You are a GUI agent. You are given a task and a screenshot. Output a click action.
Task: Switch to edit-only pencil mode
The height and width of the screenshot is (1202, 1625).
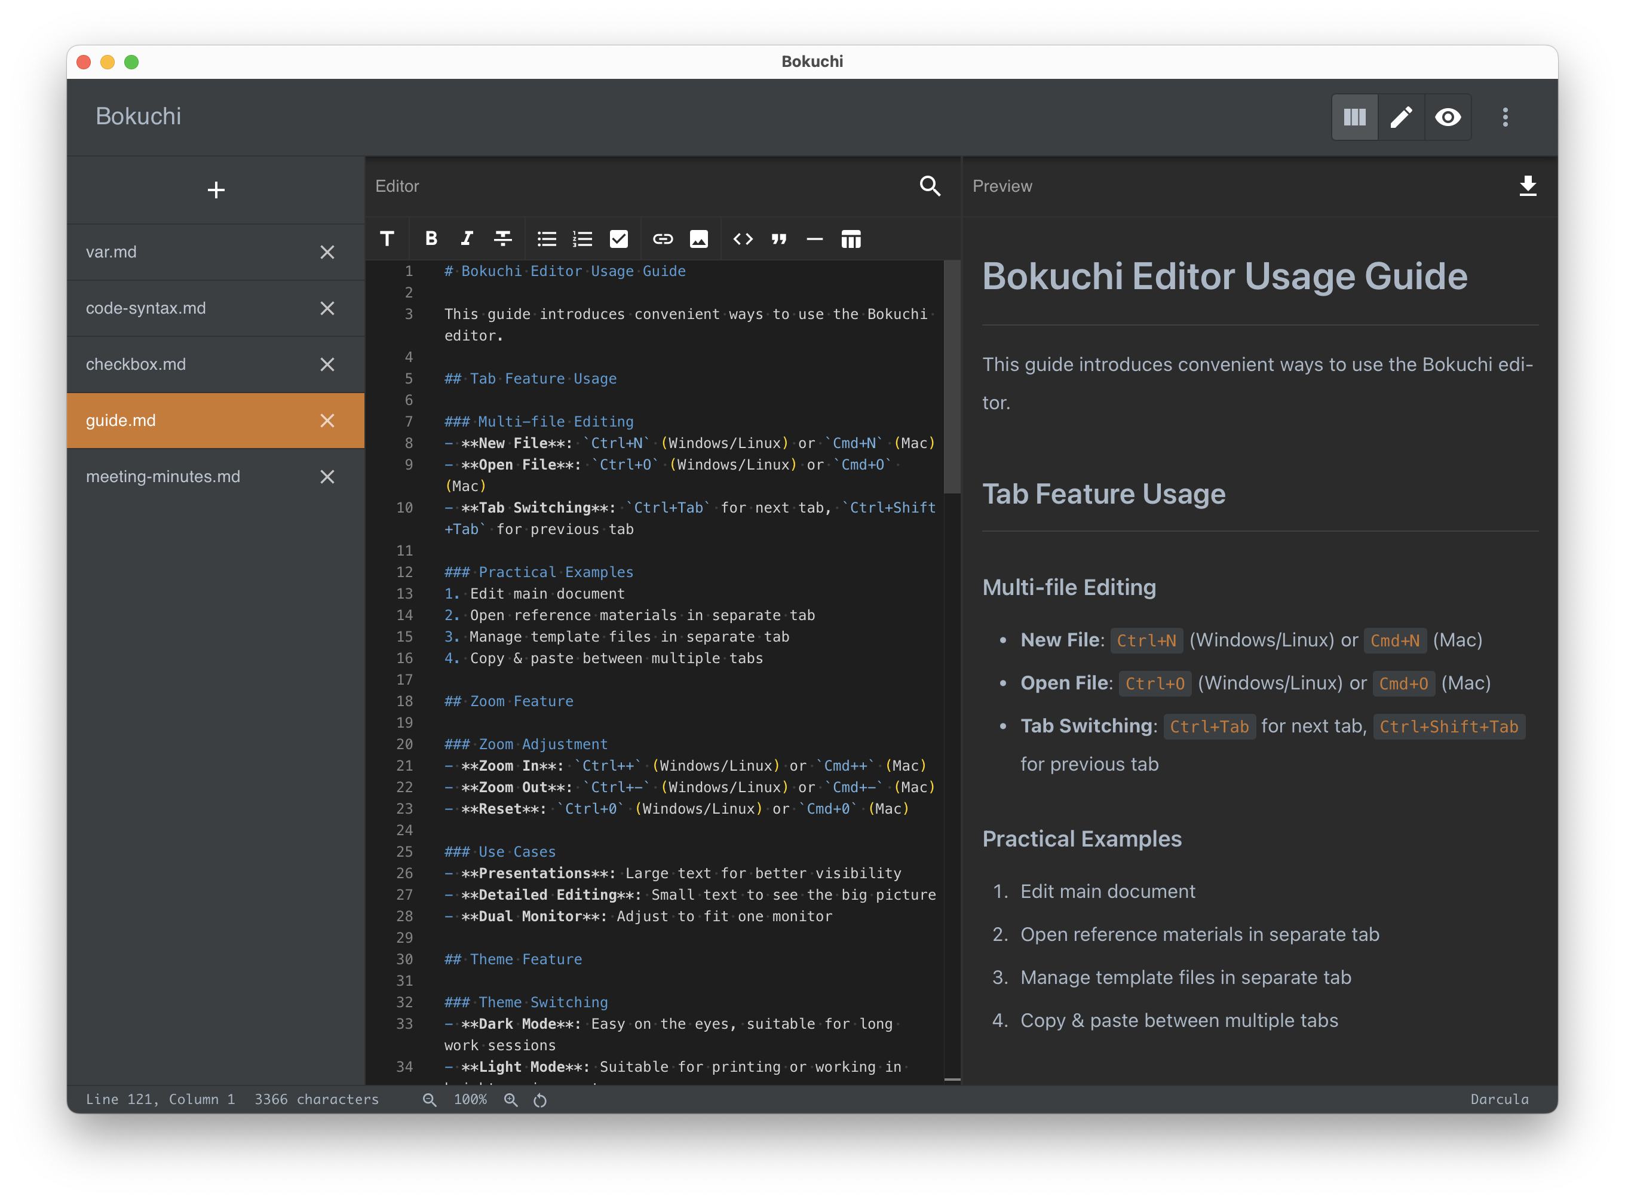click(1401, 117)
